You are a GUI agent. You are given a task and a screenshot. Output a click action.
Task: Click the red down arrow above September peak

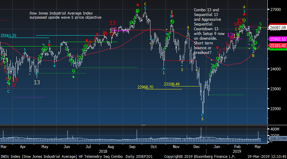pyautogui.click(x=138, y=5)
